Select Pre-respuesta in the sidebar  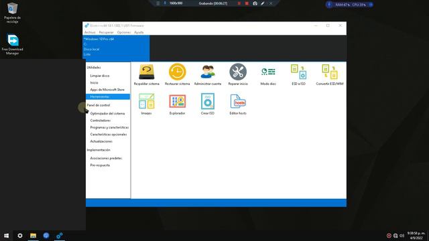(100, 165)
